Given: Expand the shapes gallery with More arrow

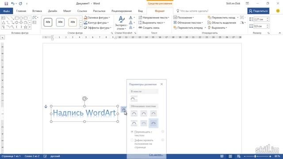Looking at the screenshot, I should (x=30, y=27).
